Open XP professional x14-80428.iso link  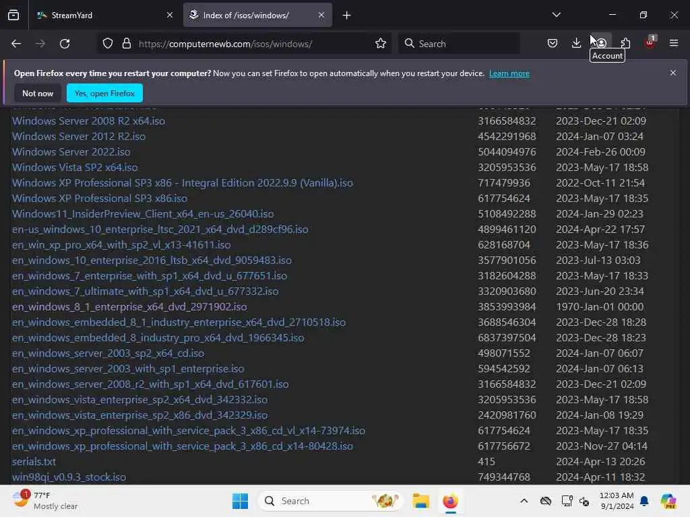coord(182,446)
